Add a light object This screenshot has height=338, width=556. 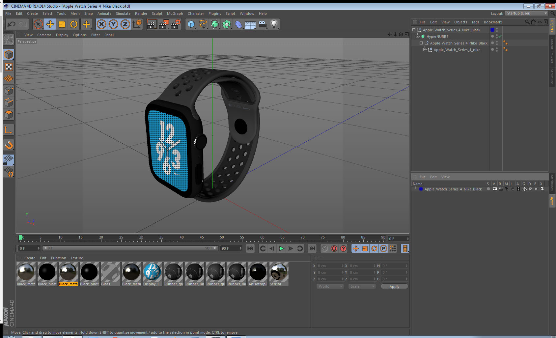point(274,24)
